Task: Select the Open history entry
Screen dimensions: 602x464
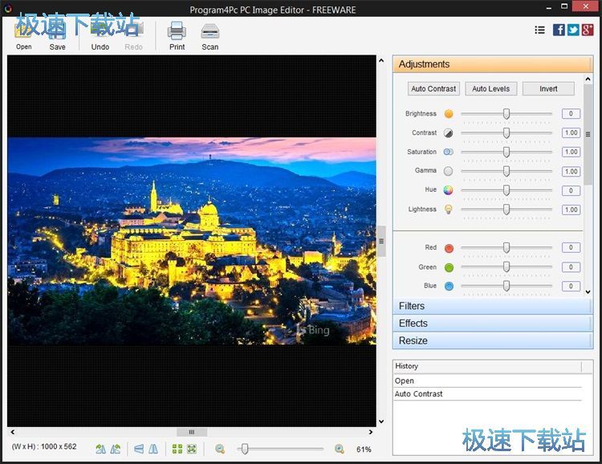Action: (x=405, y=381)
